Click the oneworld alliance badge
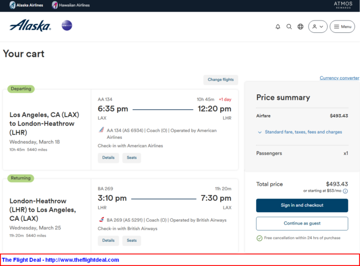The image size is (360, 266). [67, 25]
